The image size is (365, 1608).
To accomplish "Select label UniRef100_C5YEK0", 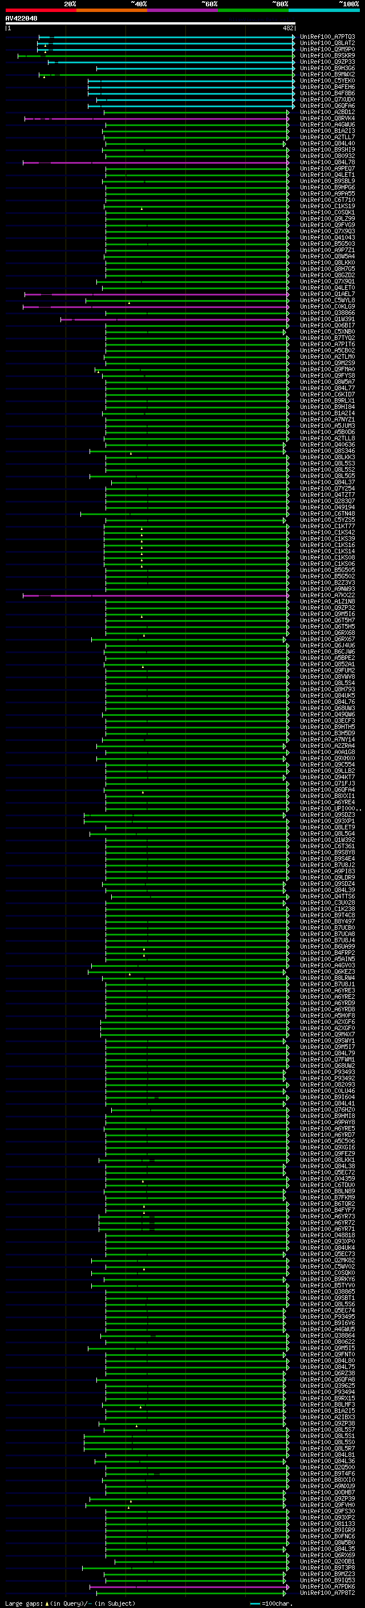I will (327, 80).
